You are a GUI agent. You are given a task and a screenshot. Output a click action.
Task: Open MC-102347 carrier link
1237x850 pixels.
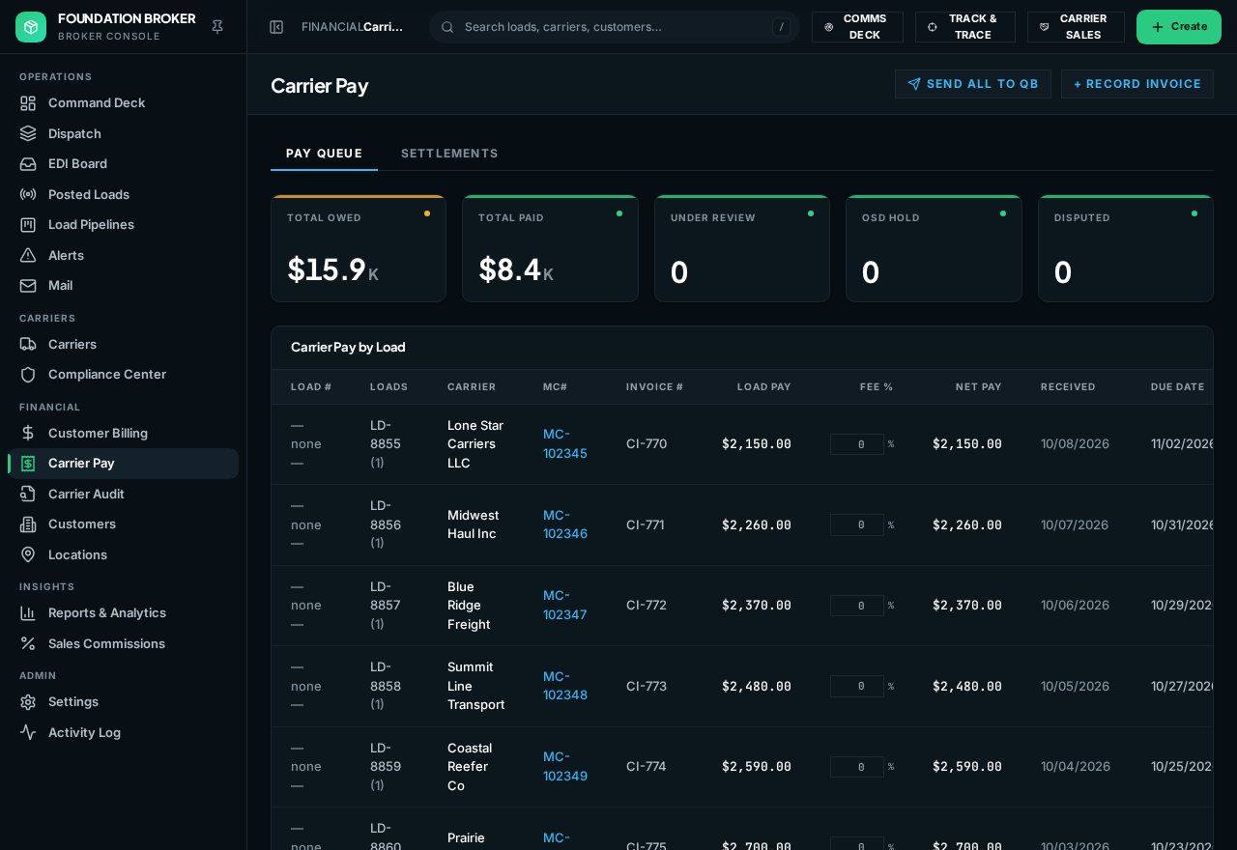tap(565, 605)
